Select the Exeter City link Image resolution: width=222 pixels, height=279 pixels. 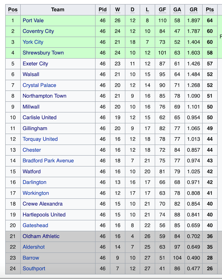[x=35, y=64]
